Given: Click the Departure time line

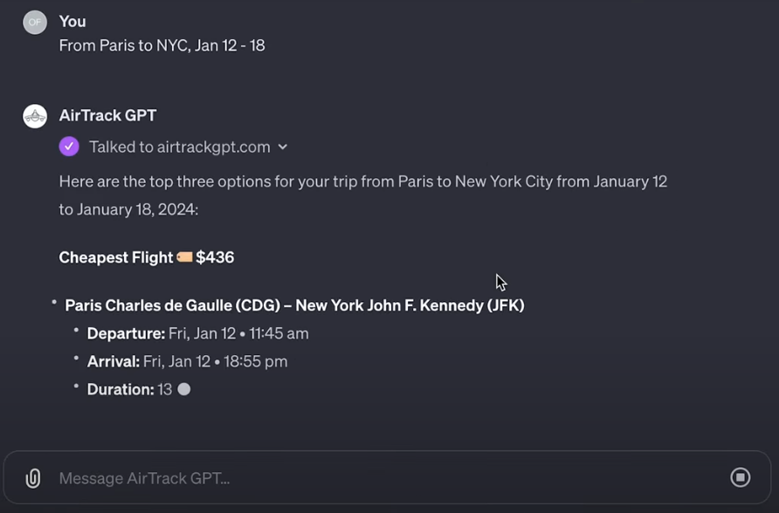Looking at the screenshot, I should 197,333.
